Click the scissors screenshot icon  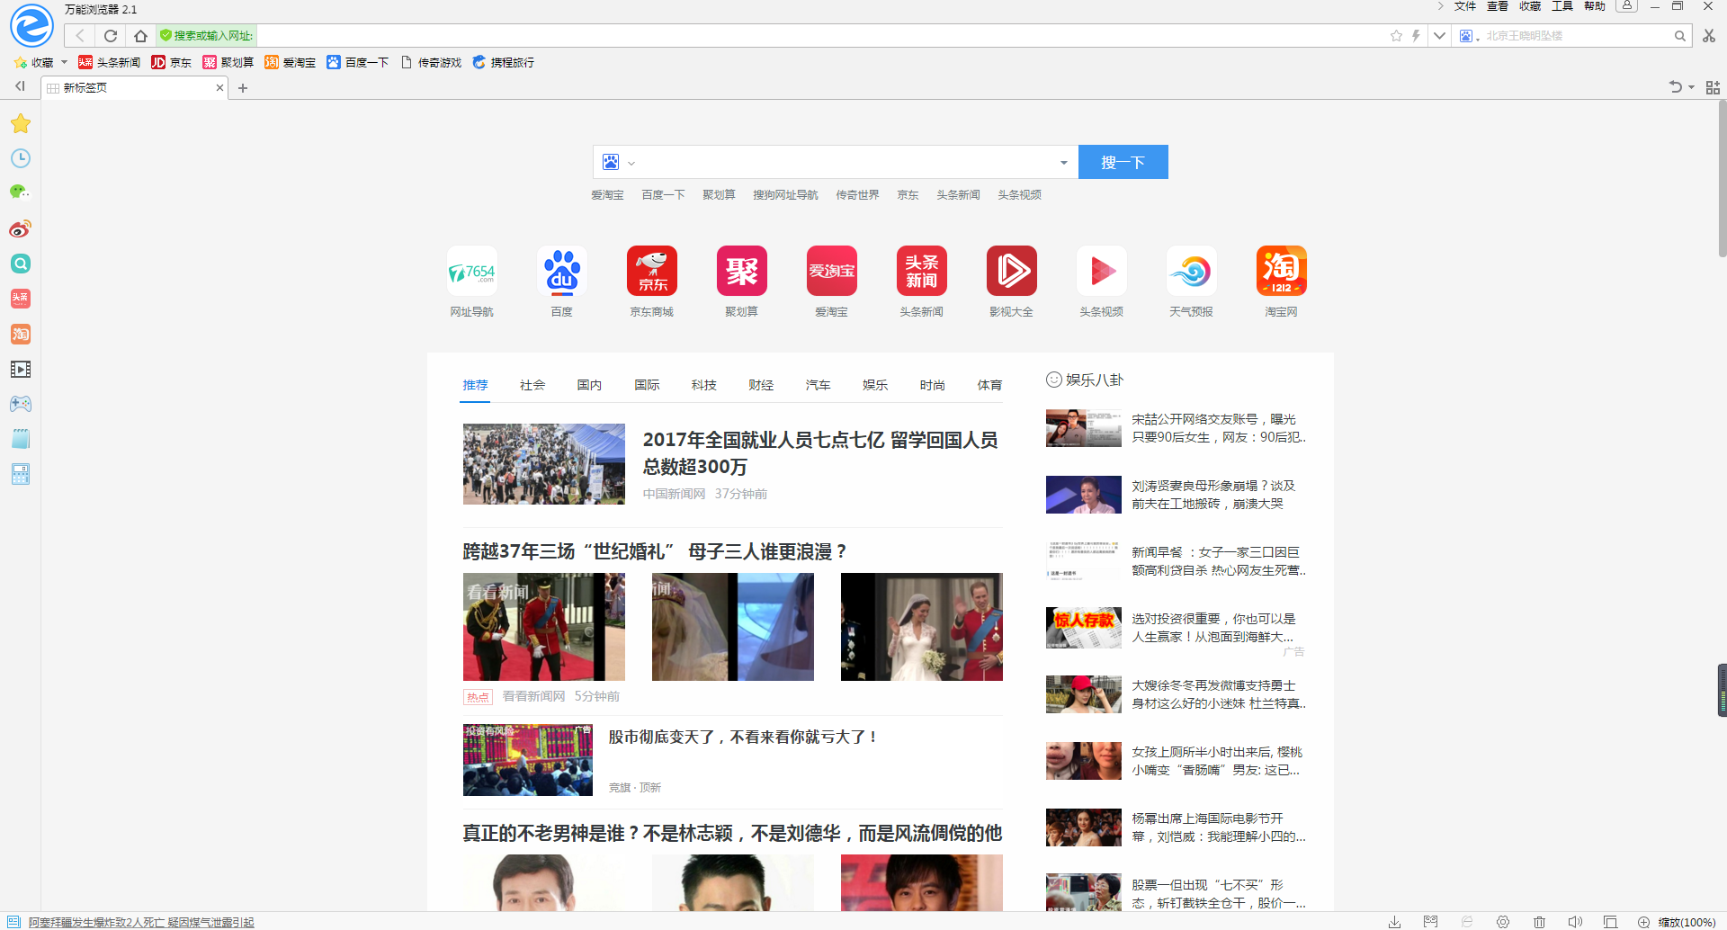1709,36
